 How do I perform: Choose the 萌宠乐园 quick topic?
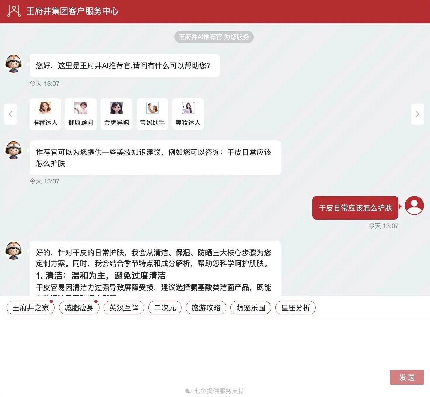tap(251, 308)
